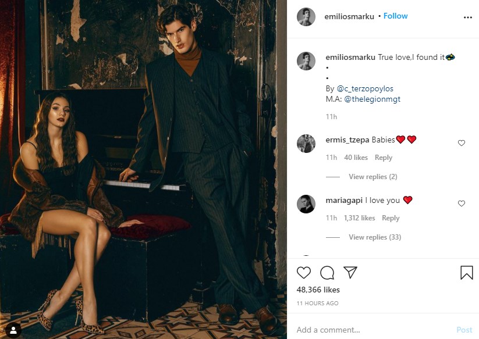Open the three-dot more options menu
Screen dimensions: 479x339
(468, 17)
